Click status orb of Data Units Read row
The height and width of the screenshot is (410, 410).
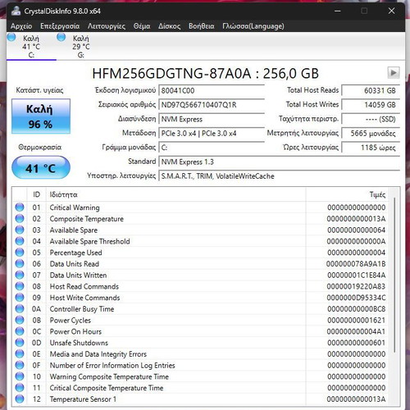[x=20, y=264]
